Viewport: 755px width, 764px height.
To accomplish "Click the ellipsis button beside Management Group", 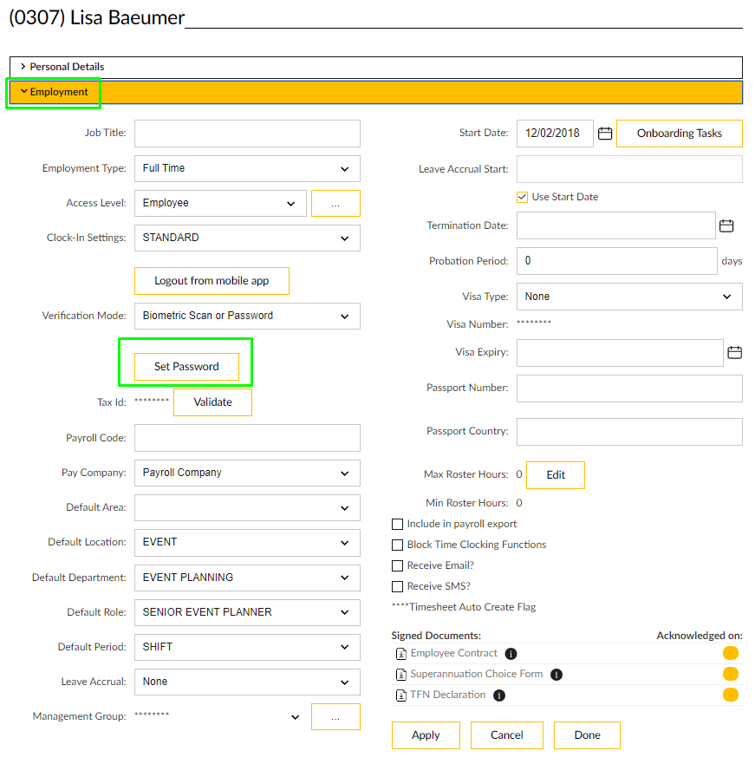I will coord(335,716).
